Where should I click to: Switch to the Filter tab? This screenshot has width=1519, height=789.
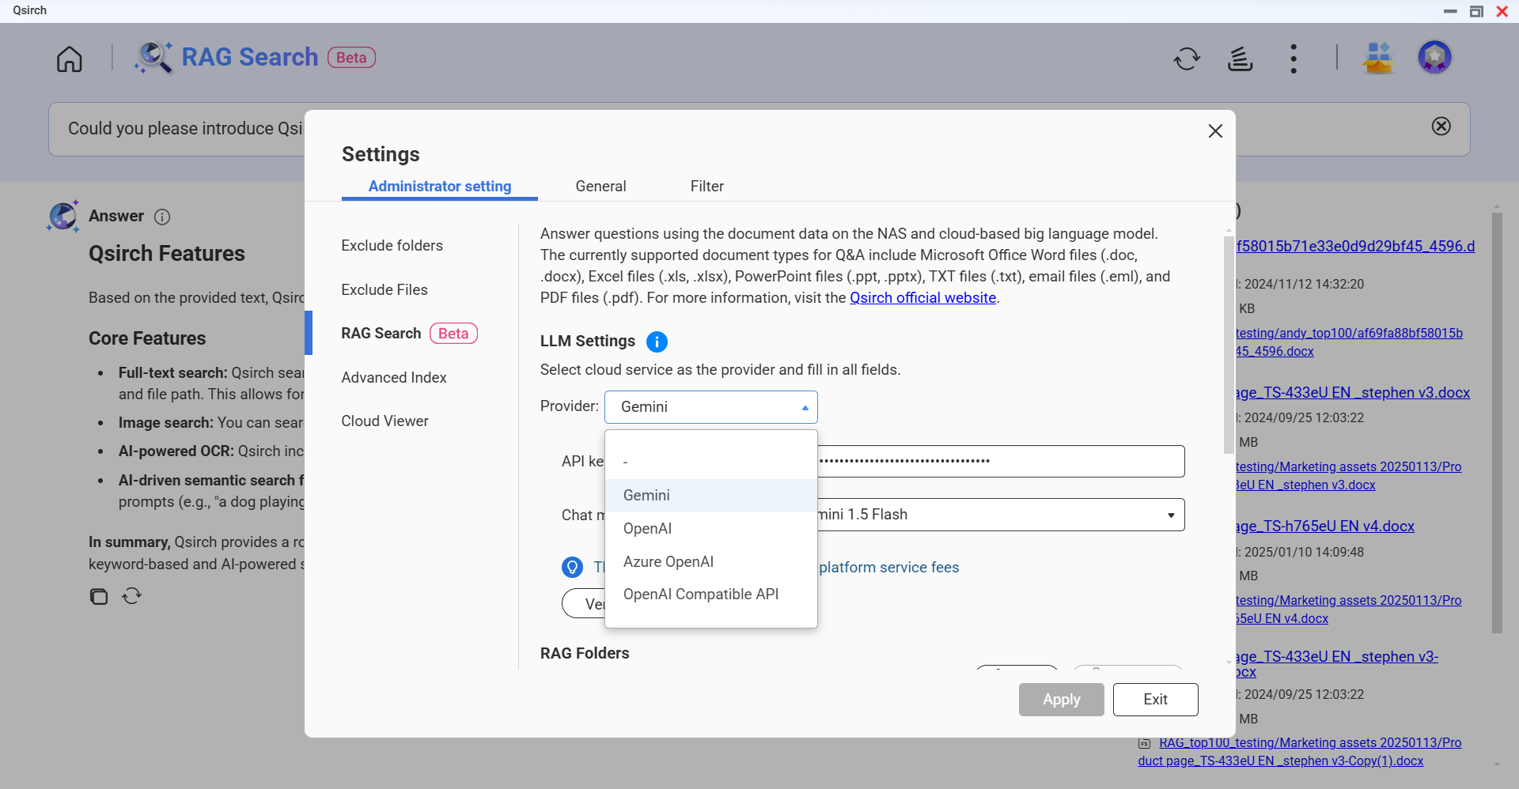click(x=706, y=187)
